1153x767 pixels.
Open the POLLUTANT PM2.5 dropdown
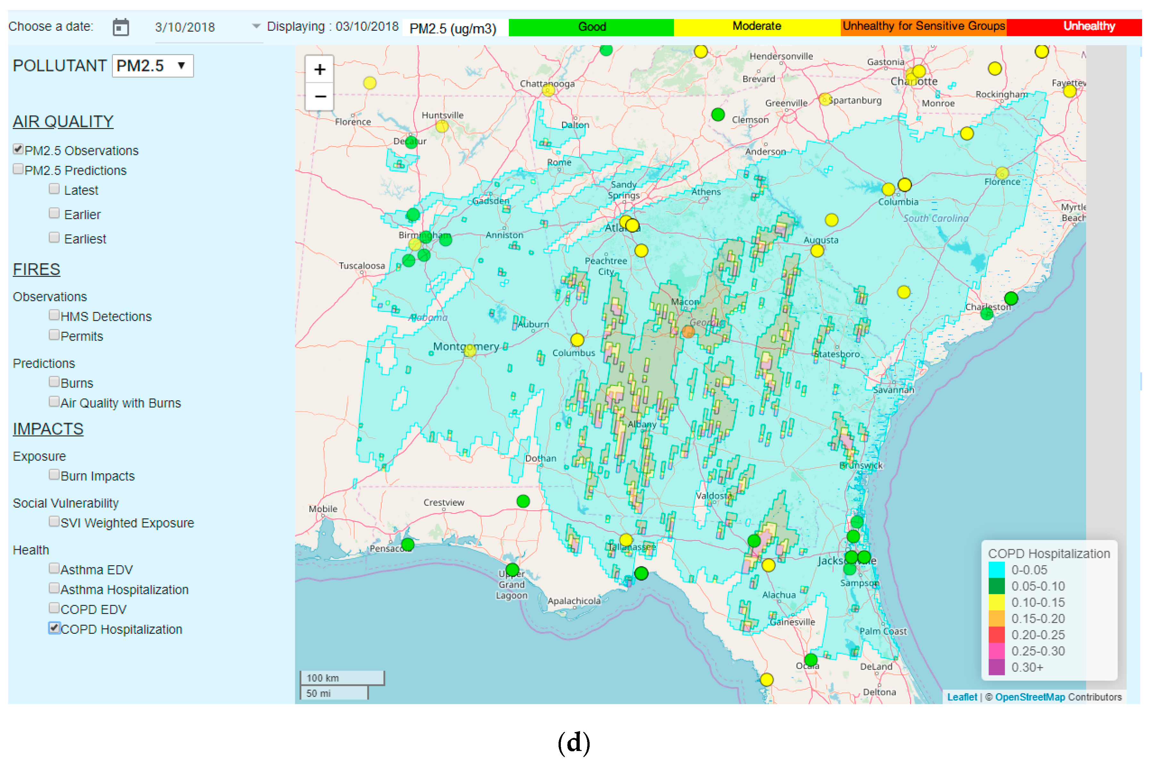point(153,66)
